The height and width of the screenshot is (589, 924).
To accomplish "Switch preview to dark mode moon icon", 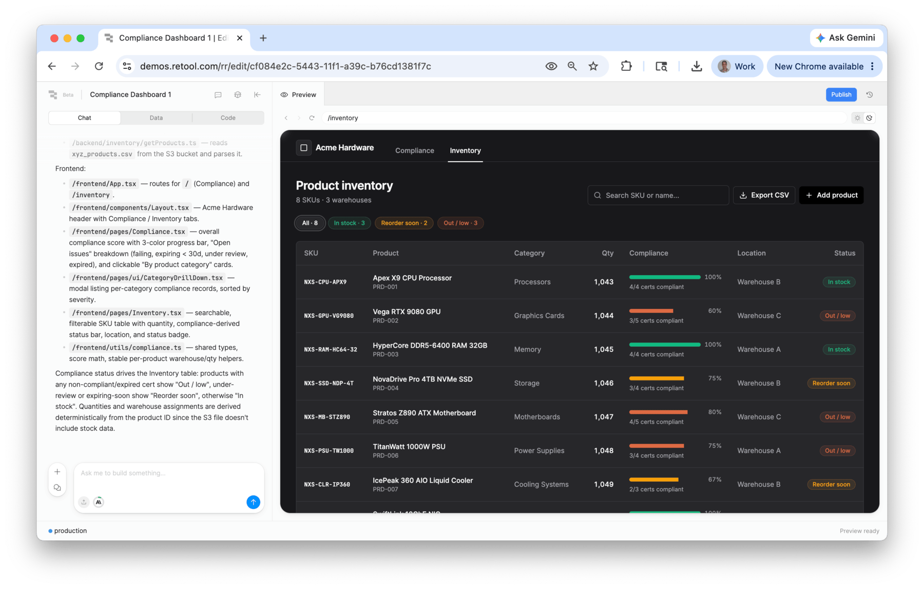I will [869, 118].
